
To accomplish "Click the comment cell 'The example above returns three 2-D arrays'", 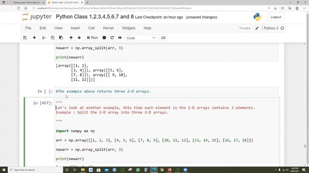I will tap(166, 91).
